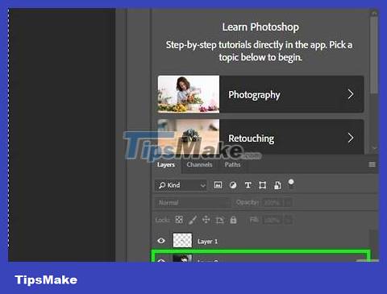Lock image pixels brush icon
The image size is (387, 294).
tap(193, 220)
